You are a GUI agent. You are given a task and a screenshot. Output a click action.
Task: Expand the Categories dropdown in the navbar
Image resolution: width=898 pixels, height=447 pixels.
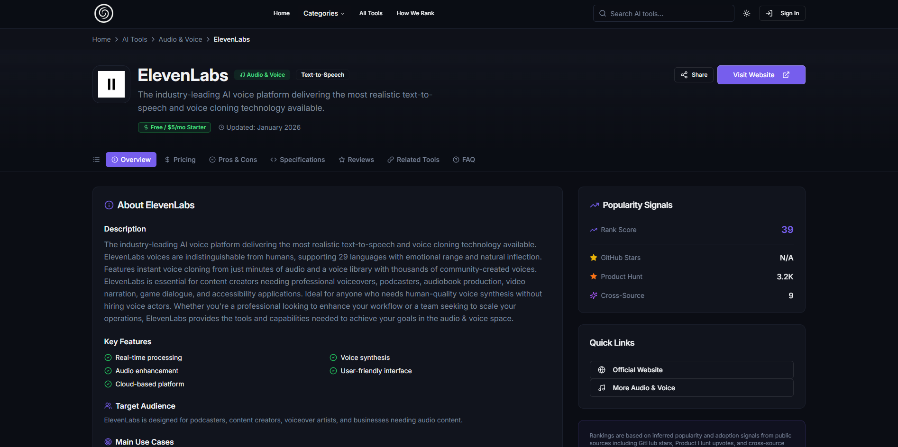tap(323, 13)
